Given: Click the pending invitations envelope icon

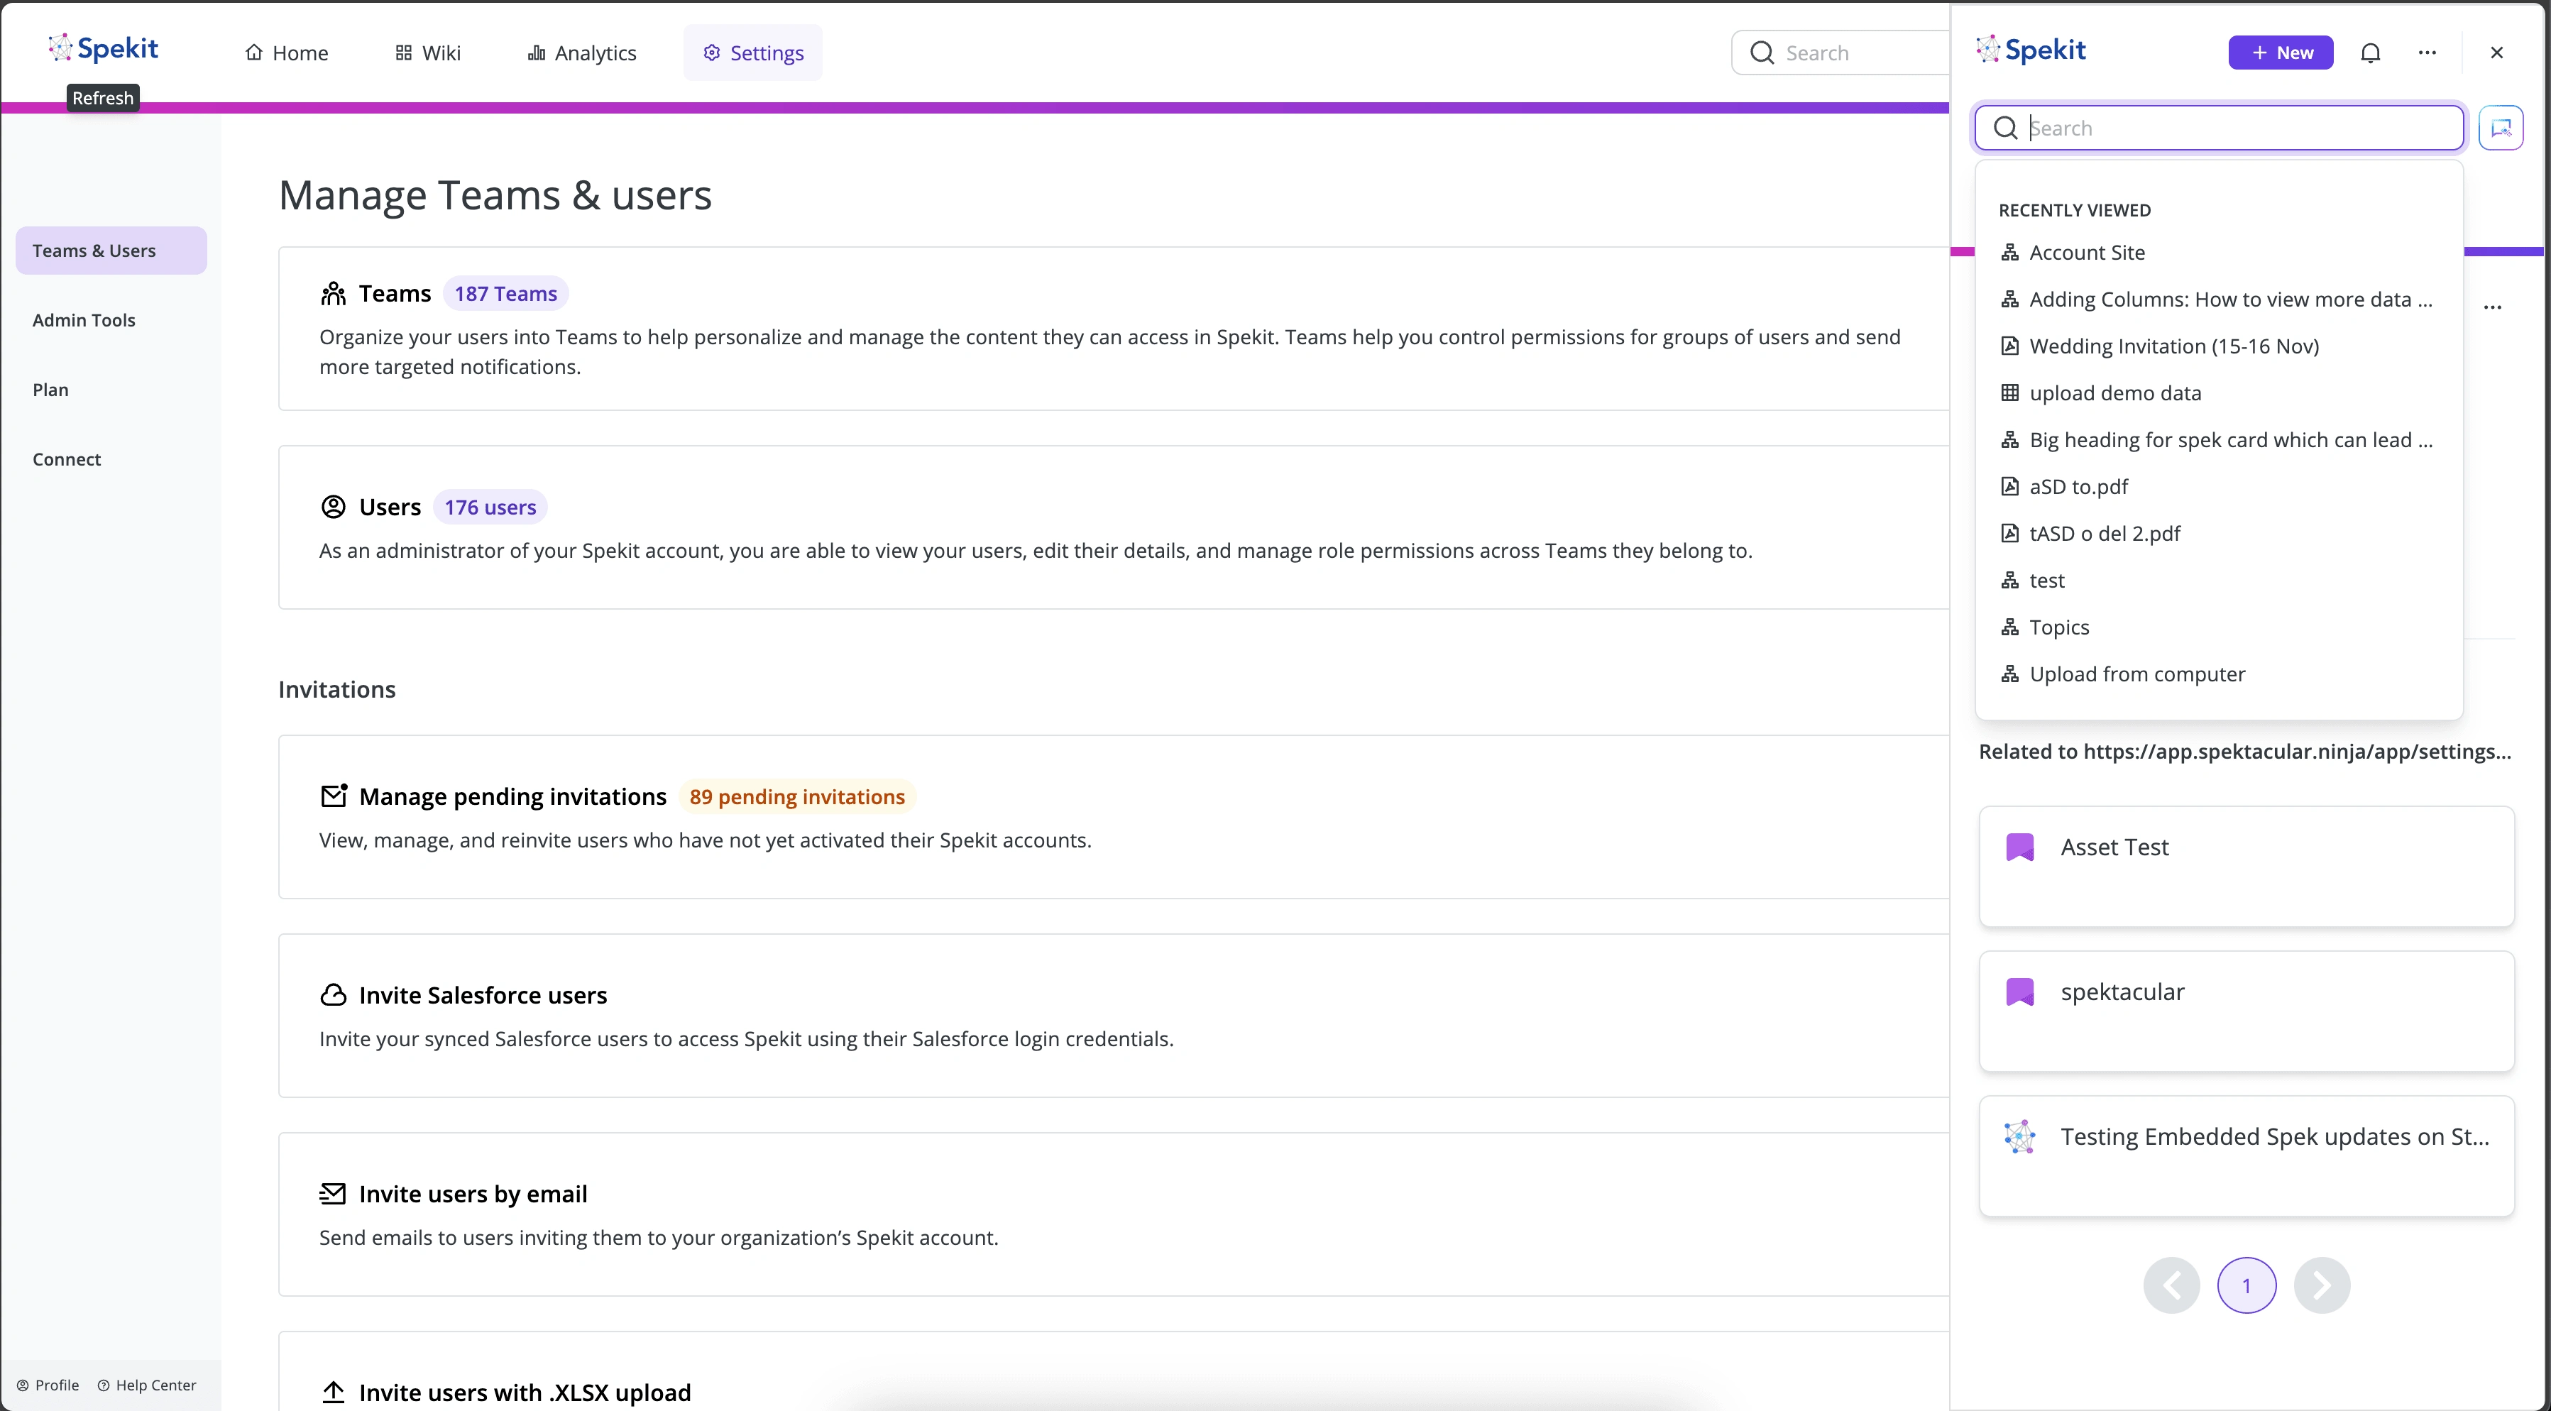Looking at the screenshot, I should pyautogui.click(x=334, y=796).
